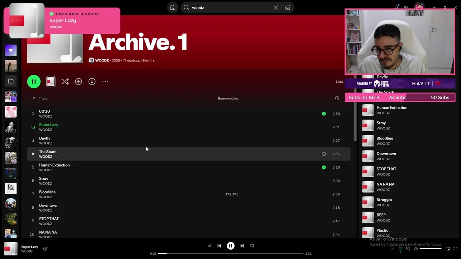Sort by the Reproduções column header
The image size is (461, 259).
tap(228, 98)
